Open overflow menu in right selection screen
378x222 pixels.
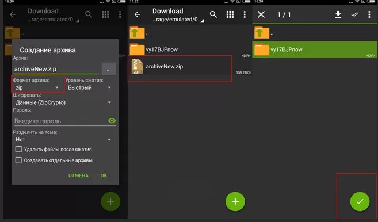pyautogui.click(x=369, y=14)
